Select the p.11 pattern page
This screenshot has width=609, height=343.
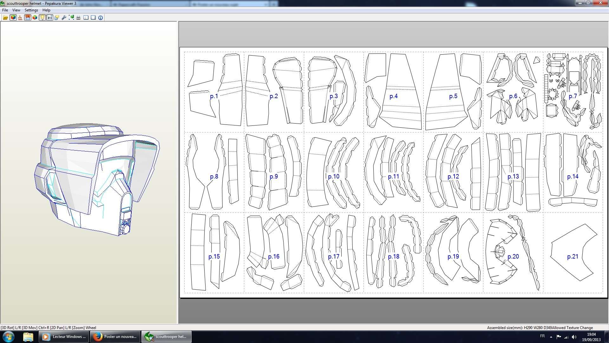coord(393,172)
